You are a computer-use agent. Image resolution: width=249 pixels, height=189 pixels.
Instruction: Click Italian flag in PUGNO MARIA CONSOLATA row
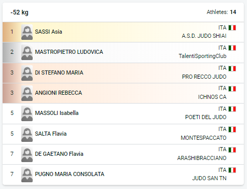232,170
